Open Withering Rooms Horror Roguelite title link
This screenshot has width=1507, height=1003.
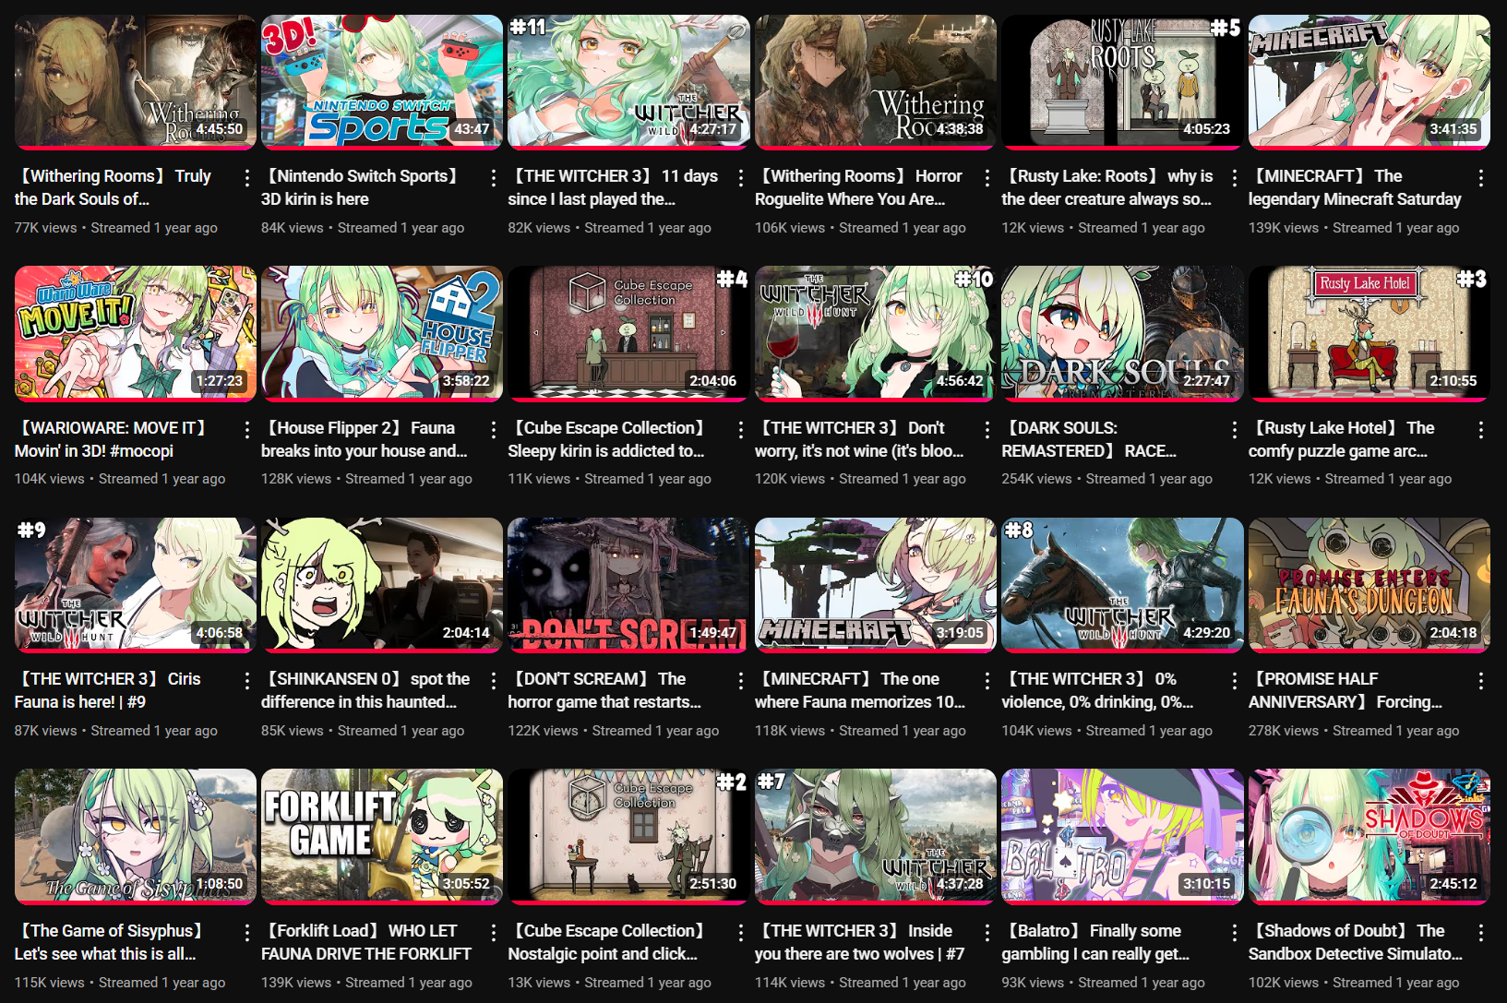tap(859, 187)
